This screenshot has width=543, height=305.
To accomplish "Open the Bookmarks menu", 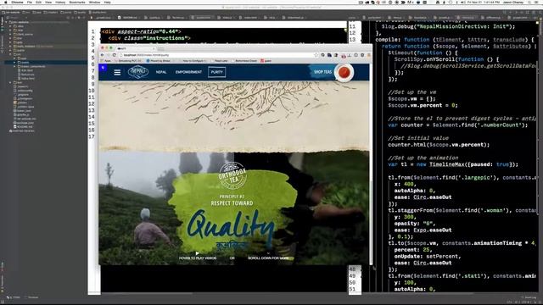I will (77, 2).
